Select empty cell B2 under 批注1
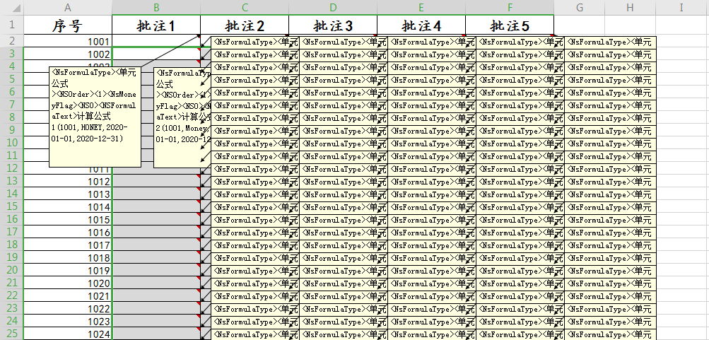The width and height of the screenshot is (709, 340). (x=156, y=41)
